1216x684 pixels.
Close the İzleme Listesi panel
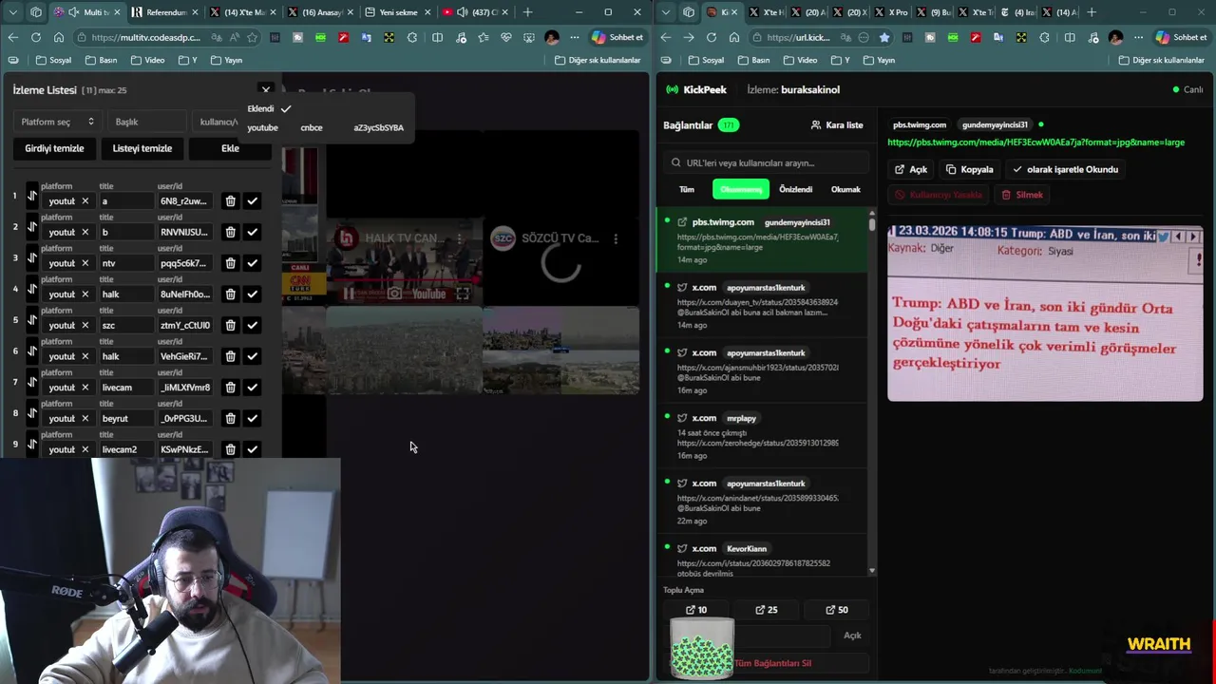pyautogui.click(x=266, y=90)
